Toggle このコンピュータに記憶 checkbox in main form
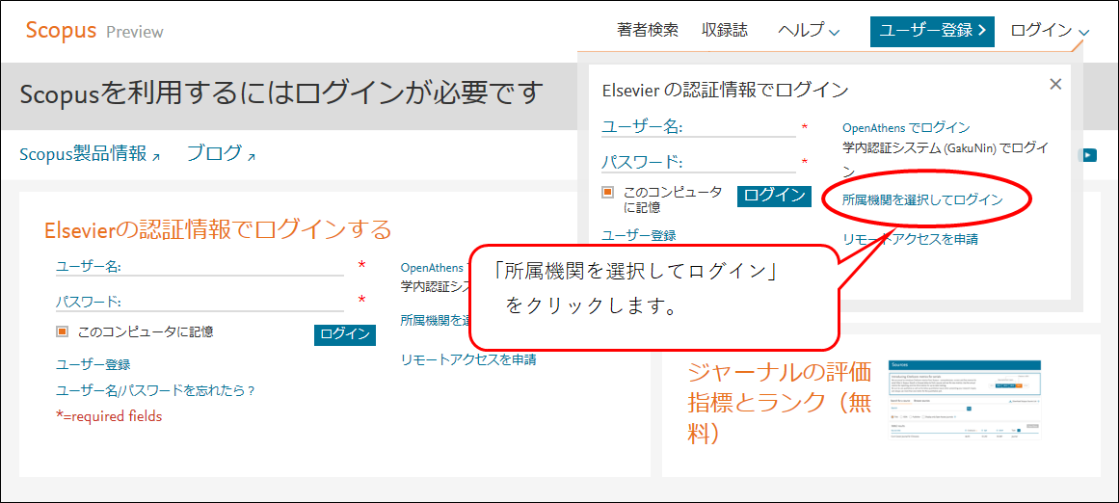The width and height of the screenshot is (1119, 503). (62, 331)
